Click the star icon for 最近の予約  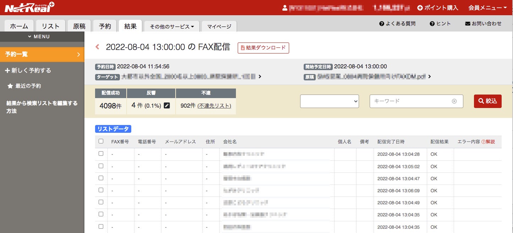[x=10, y=86]
